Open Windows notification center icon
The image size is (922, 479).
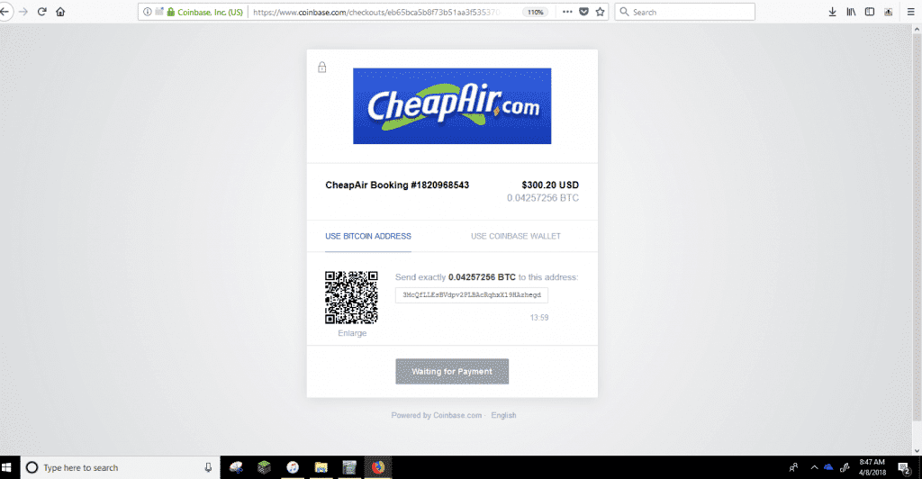pos(904,468)
